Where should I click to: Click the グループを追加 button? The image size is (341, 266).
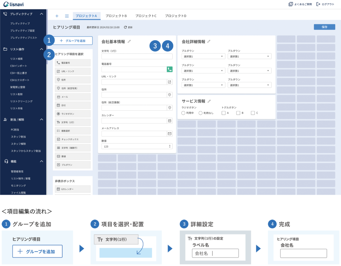click(73, 41)
